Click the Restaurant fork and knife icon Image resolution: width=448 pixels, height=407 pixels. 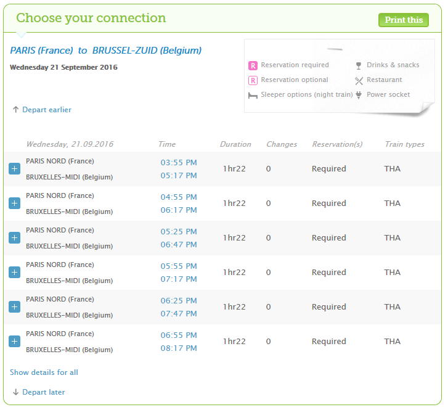pos(359,80)
